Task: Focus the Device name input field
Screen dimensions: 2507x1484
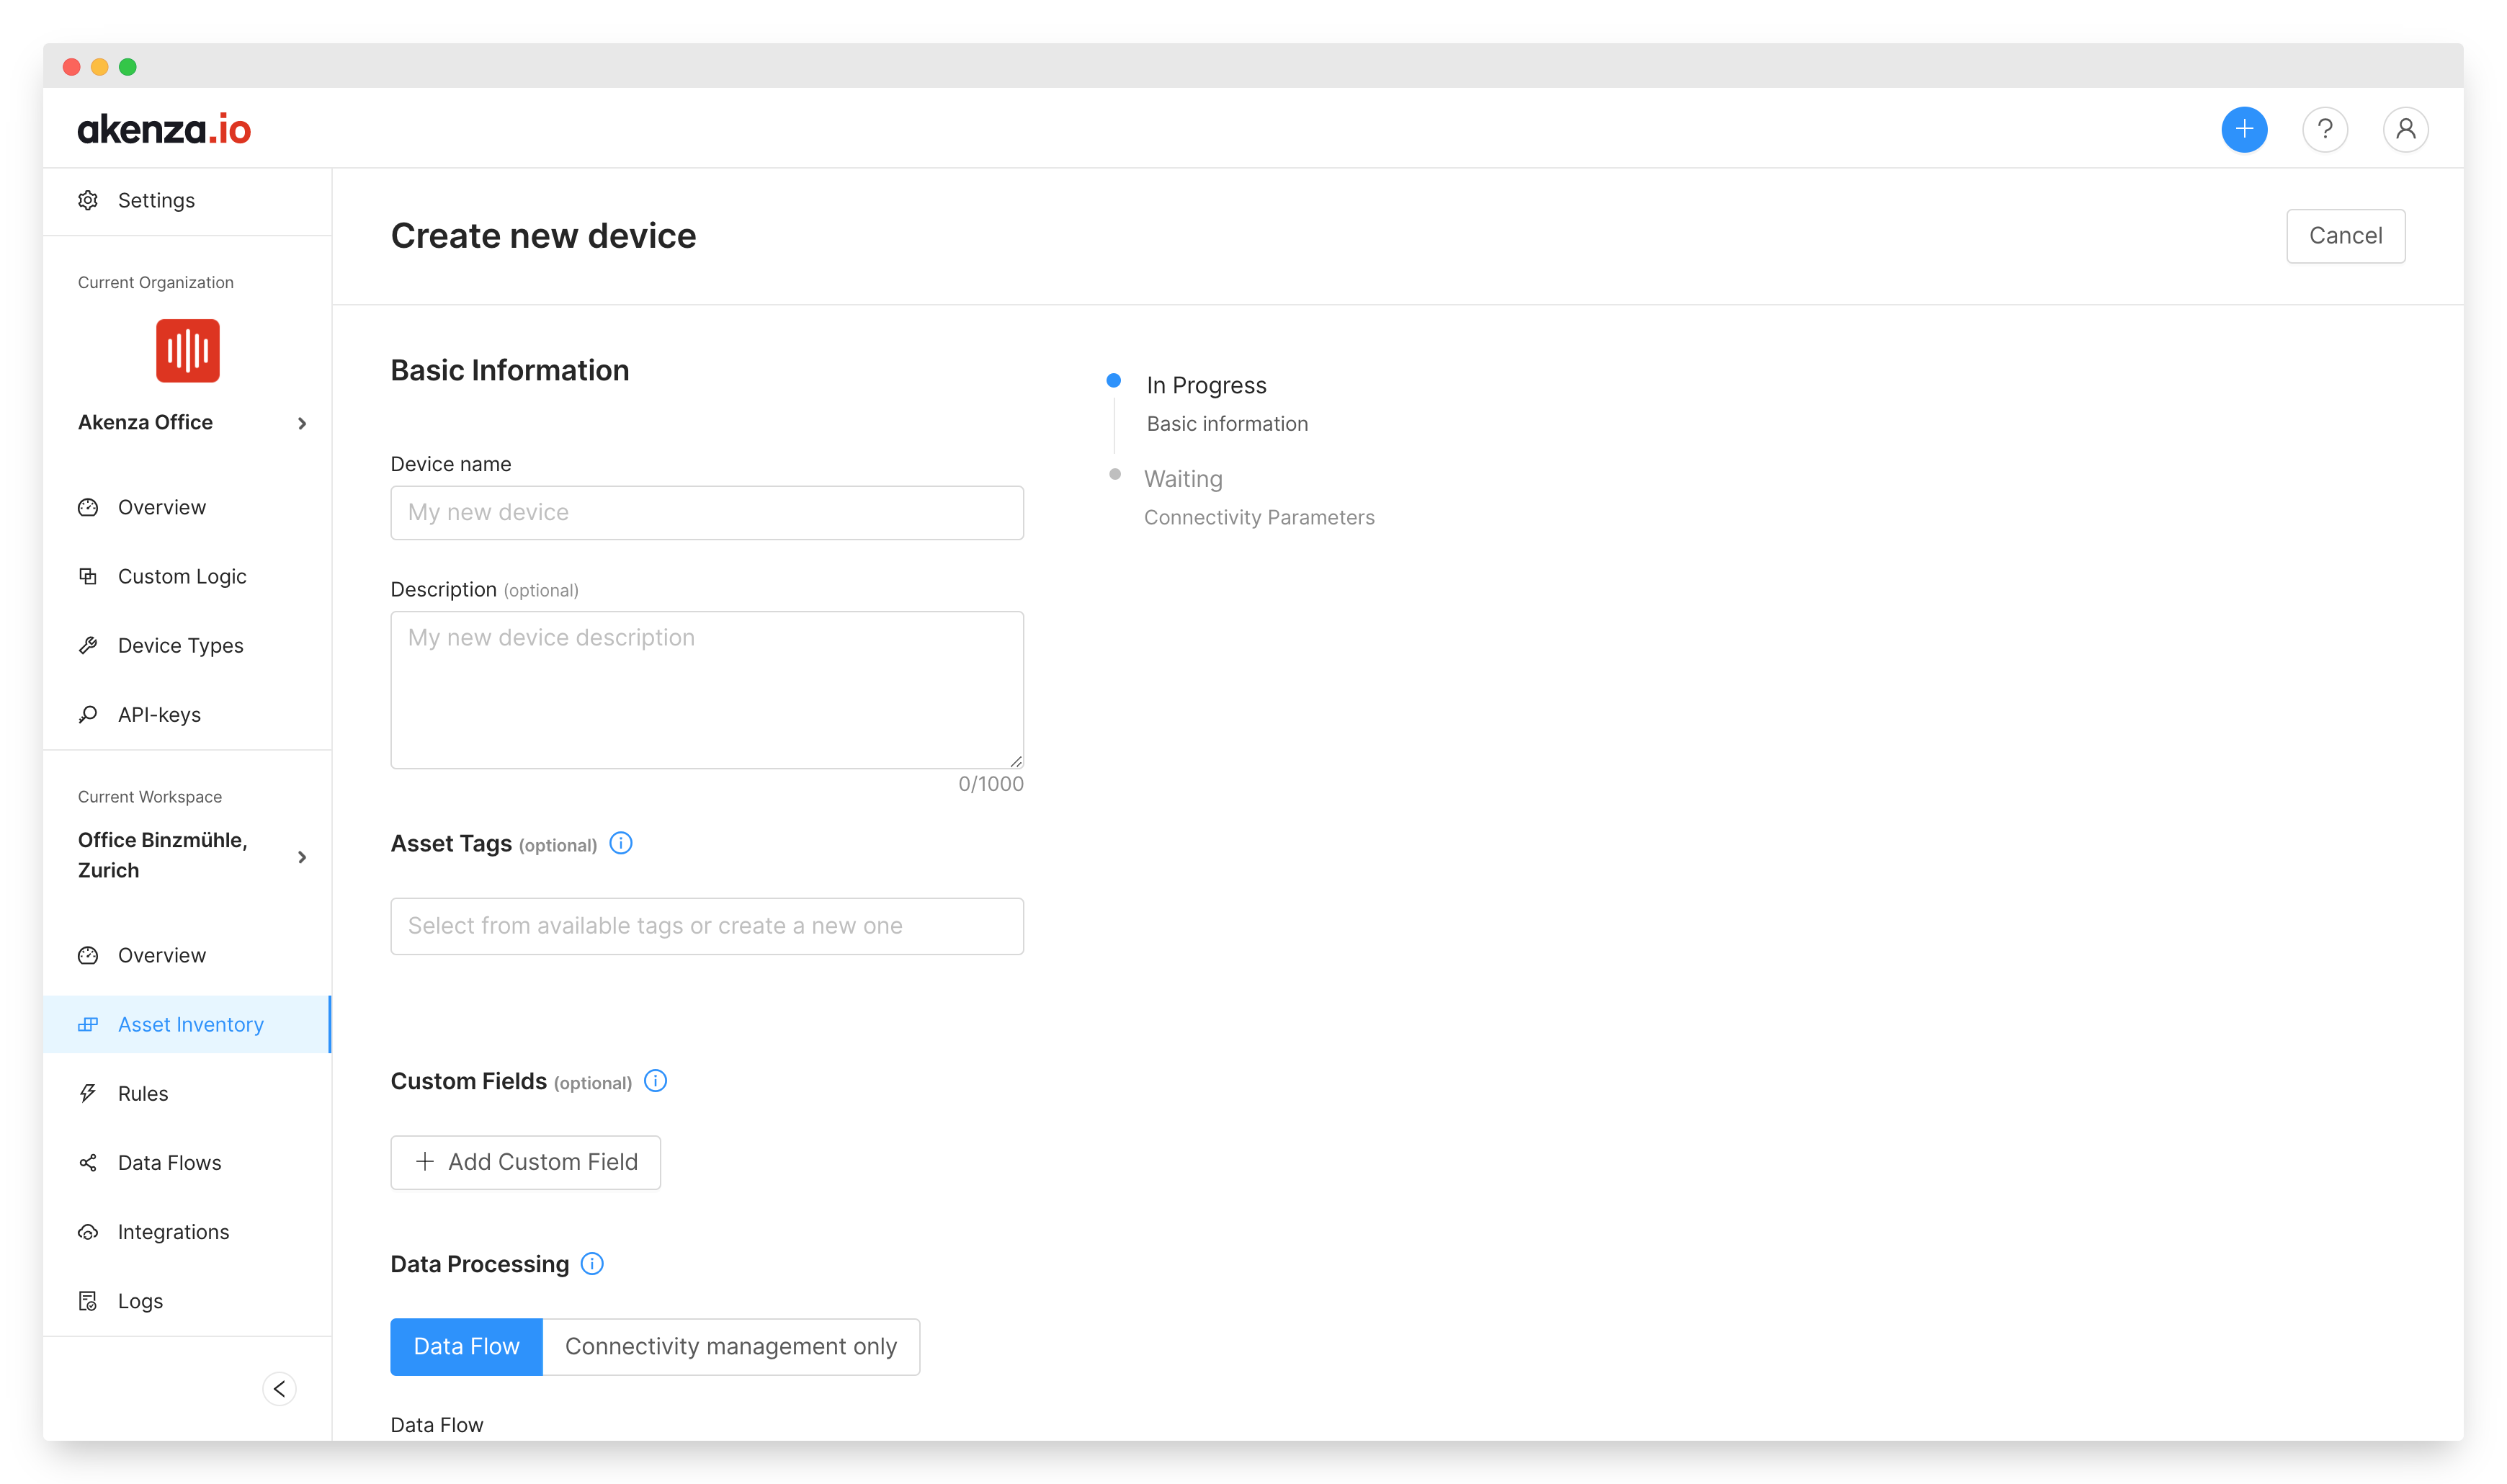Action: pyautogui.click(x=706, y=512)
